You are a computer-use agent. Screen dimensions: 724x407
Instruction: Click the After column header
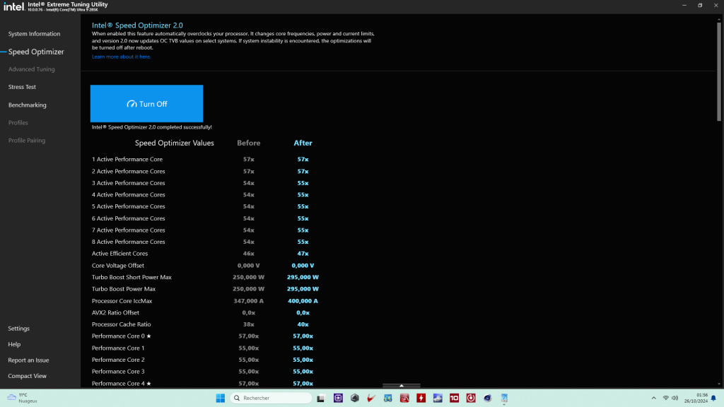pos(303,143)
